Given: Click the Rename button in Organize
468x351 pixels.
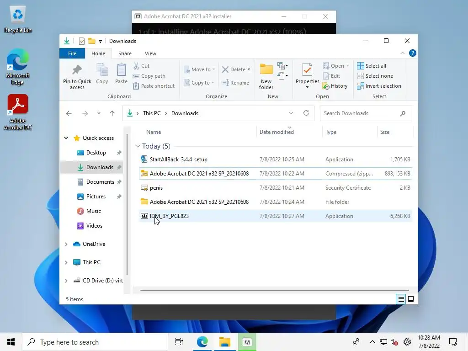Looking at the screenshot, I should point(235,83).
